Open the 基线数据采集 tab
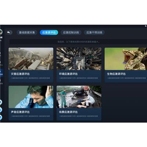147x147 pixels. [x=27, y=32]
